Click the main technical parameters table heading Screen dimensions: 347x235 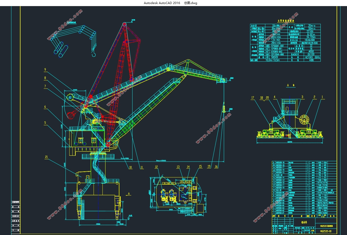pyautogui.click(x=286, y=21)
